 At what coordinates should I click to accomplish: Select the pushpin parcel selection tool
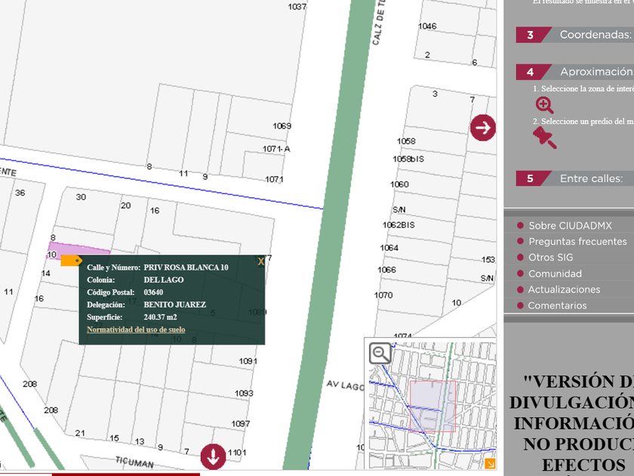tap(544, 138)
